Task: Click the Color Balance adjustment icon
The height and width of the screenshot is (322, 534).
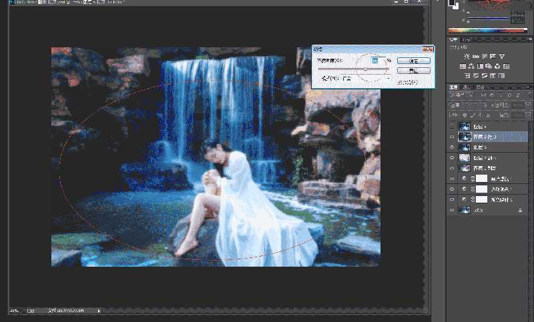Action: click(x=472, y=67)
